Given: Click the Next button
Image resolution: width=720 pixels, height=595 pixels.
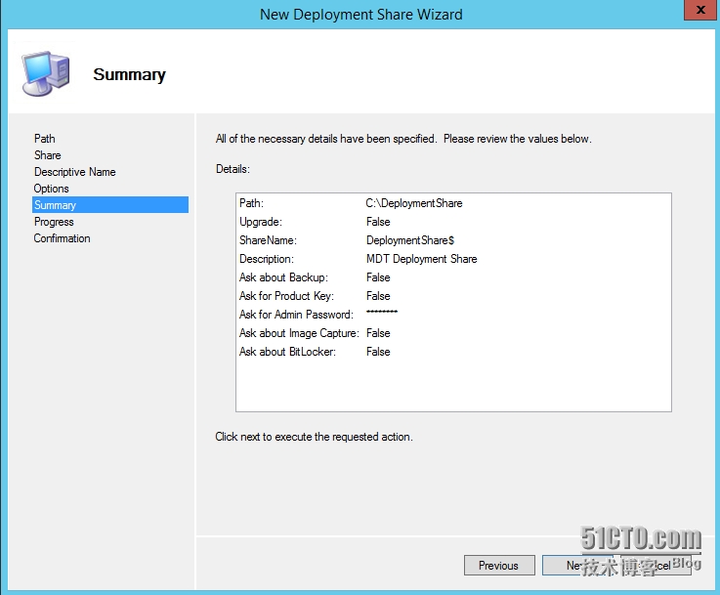Looking at the screenshot, I should click(577, 565).
